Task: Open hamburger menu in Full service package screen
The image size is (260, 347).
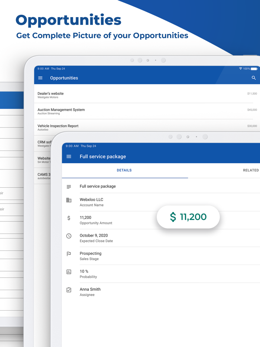Action: click(69, 156)
